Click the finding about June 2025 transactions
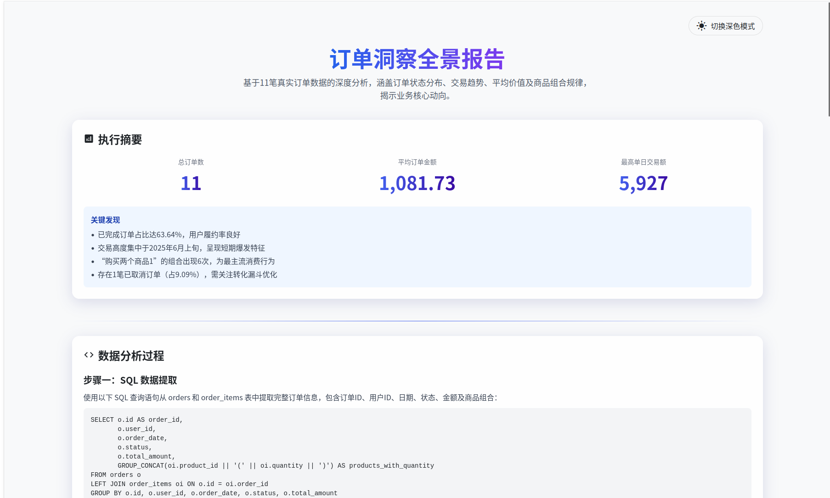 [x=181, y=248]
